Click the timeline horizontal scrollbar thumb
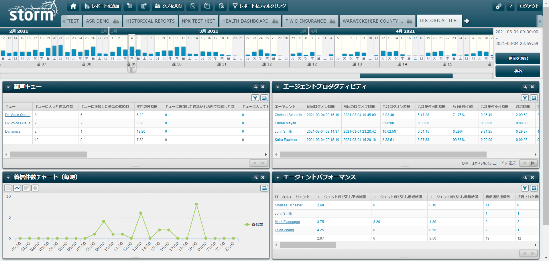Screen dimensions: 549x261 [406, 76]
